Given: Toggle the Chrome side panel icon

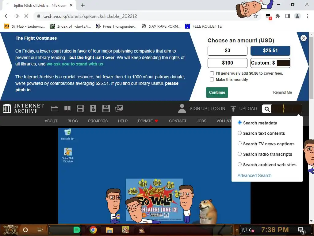Looking at the screenshot, I should click(x=288, y=16).
